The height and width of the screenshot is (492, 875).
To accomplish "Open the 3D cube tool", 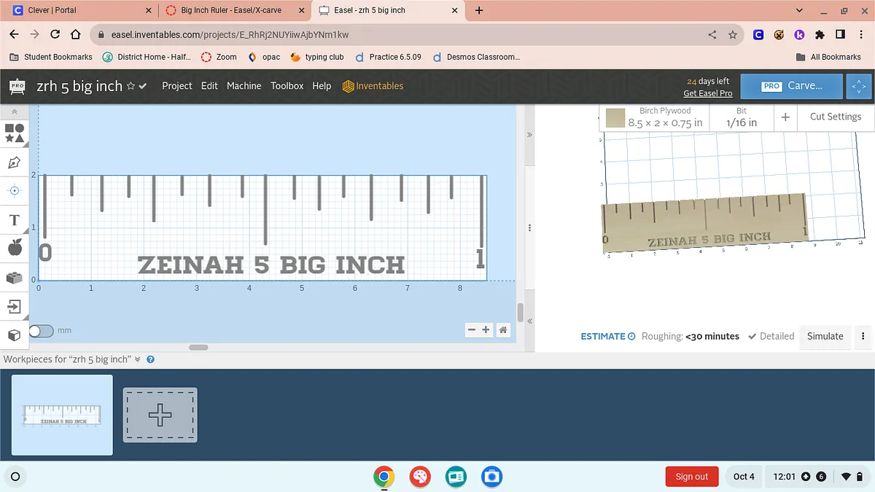I will pyautogui.click(x=15, y=335).
